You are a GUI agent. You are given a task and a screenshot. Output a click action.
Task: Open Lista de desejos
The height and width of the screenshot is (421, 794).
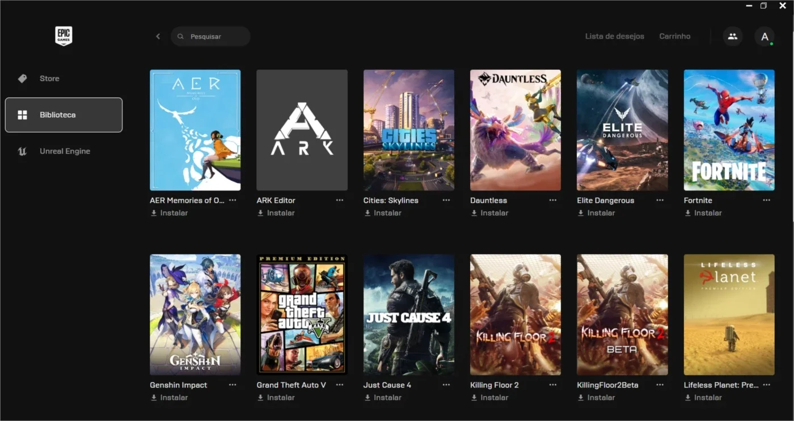(615, 36)
